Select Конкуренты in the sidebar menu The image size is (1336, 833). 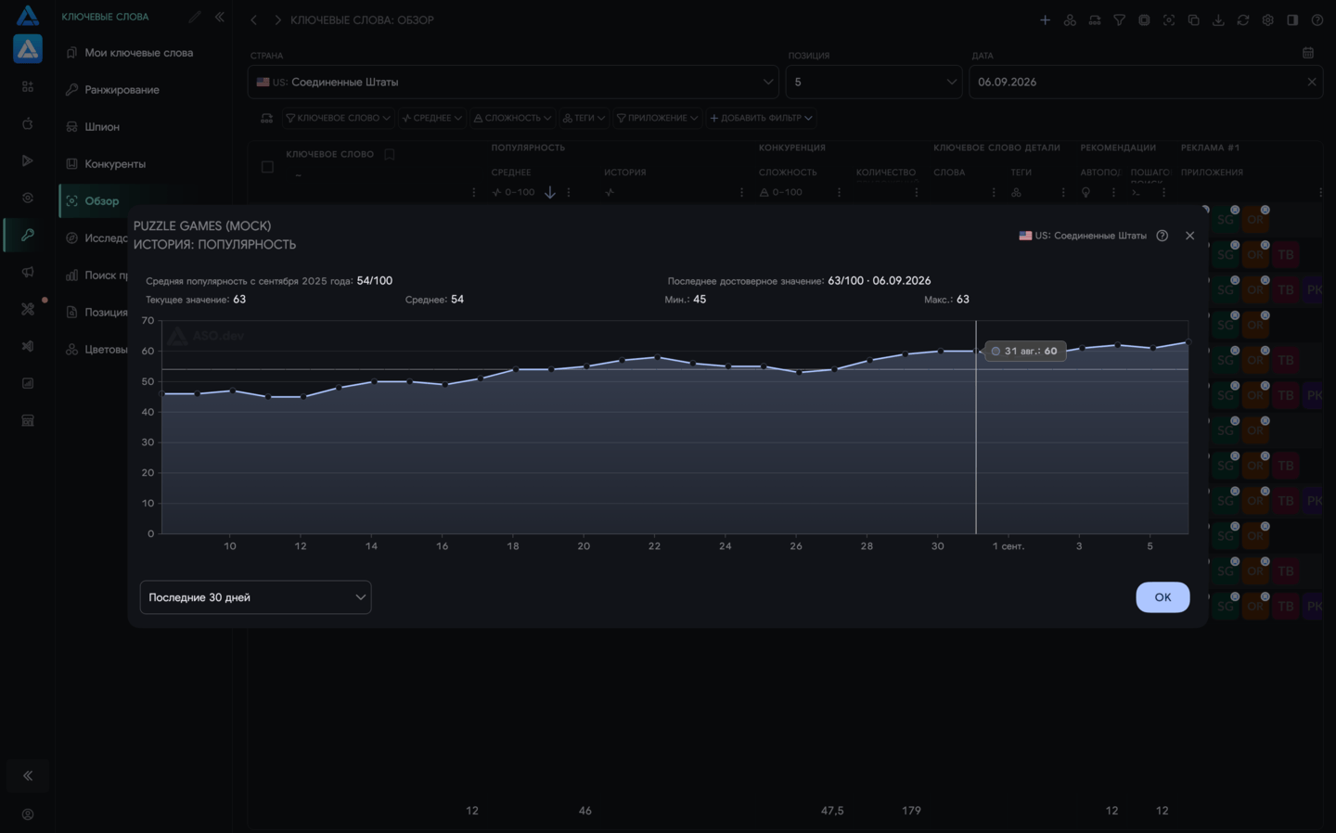115,164
